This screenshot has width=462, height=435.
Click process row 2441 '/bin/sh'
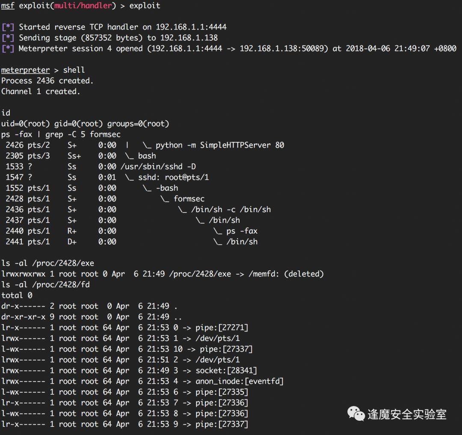(x=131, y=242)
